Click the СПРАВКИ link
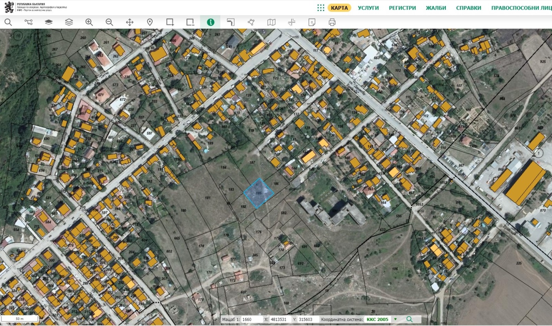Viewport: 552px width, 326px height. (x=469, y=8)
